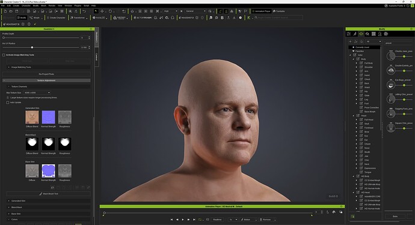
Task: Enable Activate Image Matching Tools checkbox
Action: pyautogui.click(x=4, y=55)
